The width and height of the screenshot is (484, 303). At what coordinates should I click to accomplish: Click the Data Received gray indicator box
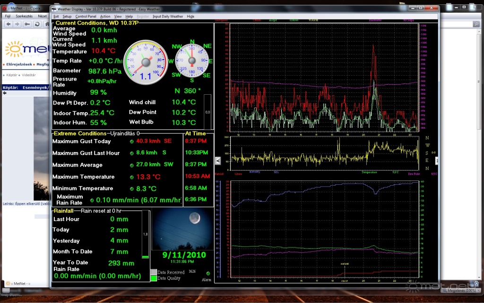[x=154, y=272]
